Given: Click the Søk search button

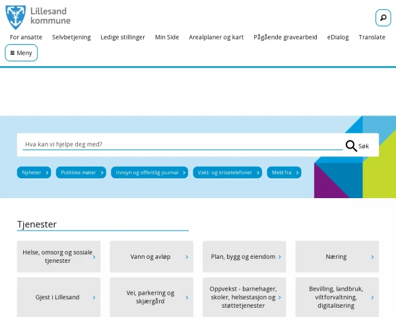Looking at the screenshot, I should (x=357, y=146).
